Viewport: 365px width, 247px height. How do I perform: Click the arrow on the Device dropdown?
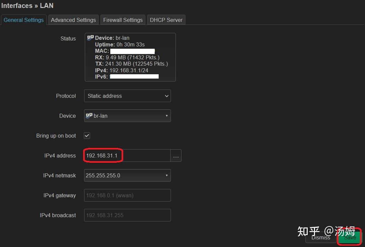point(167,115)
